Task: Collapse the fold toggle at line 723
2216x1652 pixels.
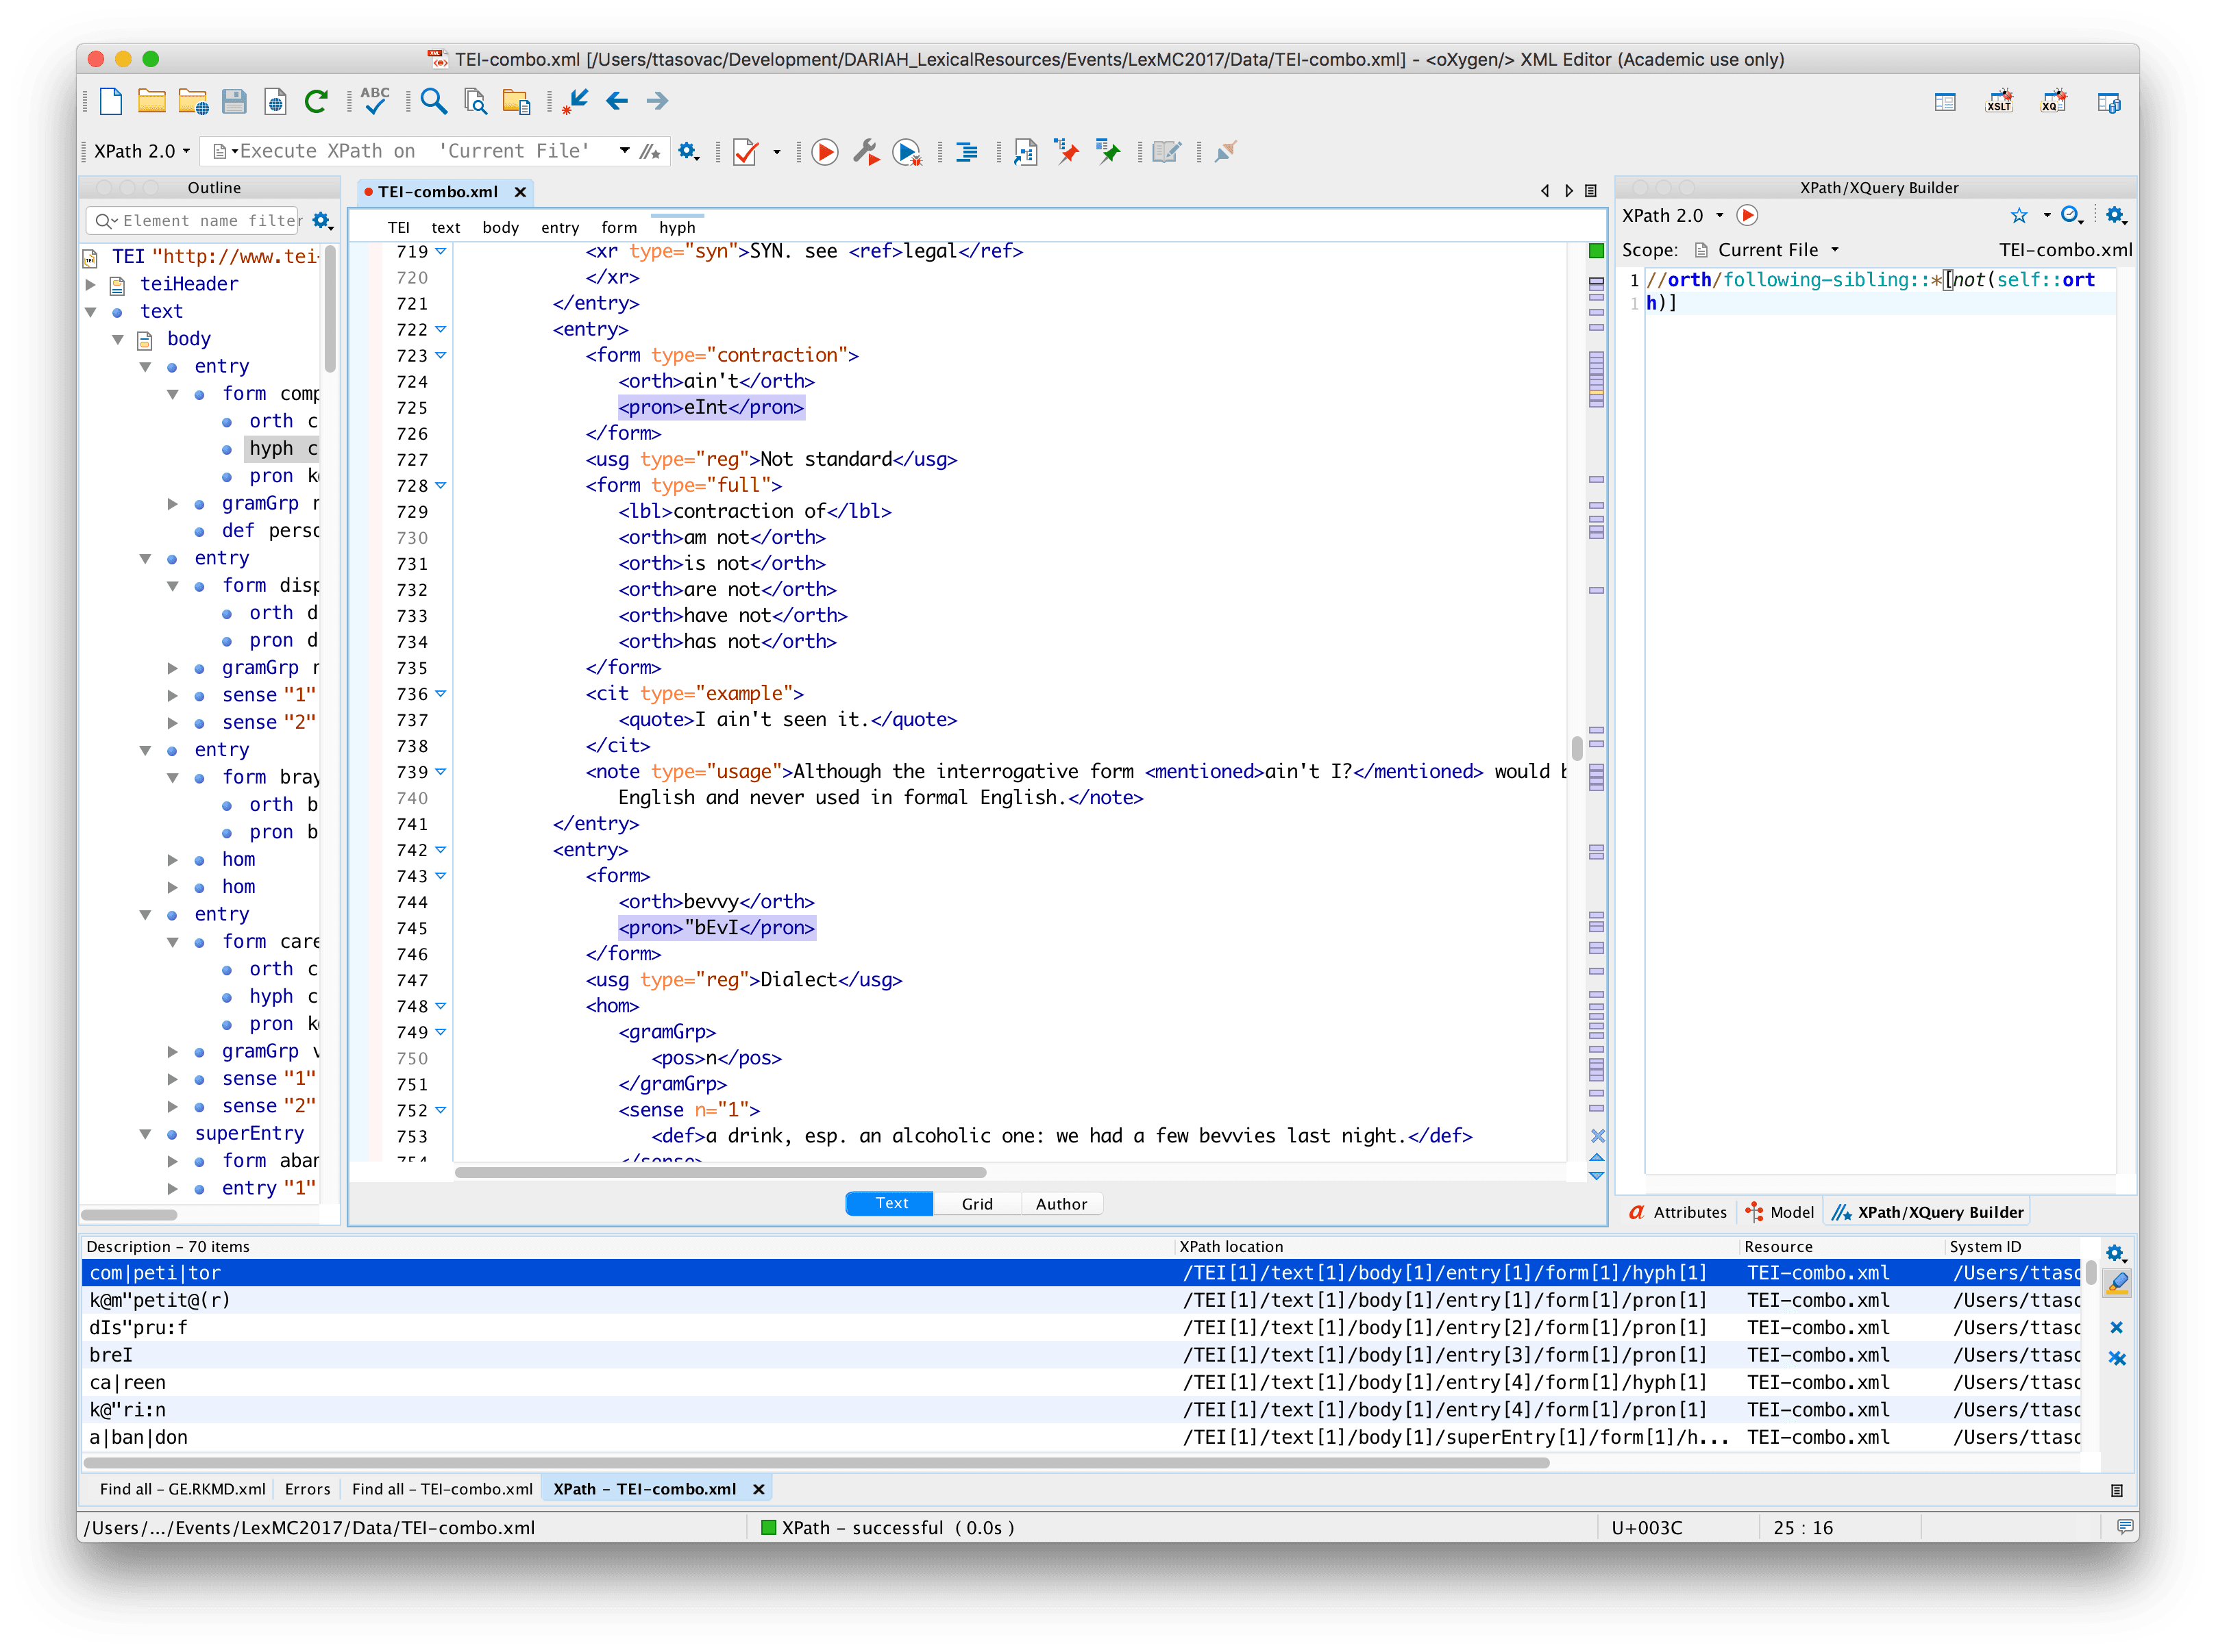Action: 440,355
